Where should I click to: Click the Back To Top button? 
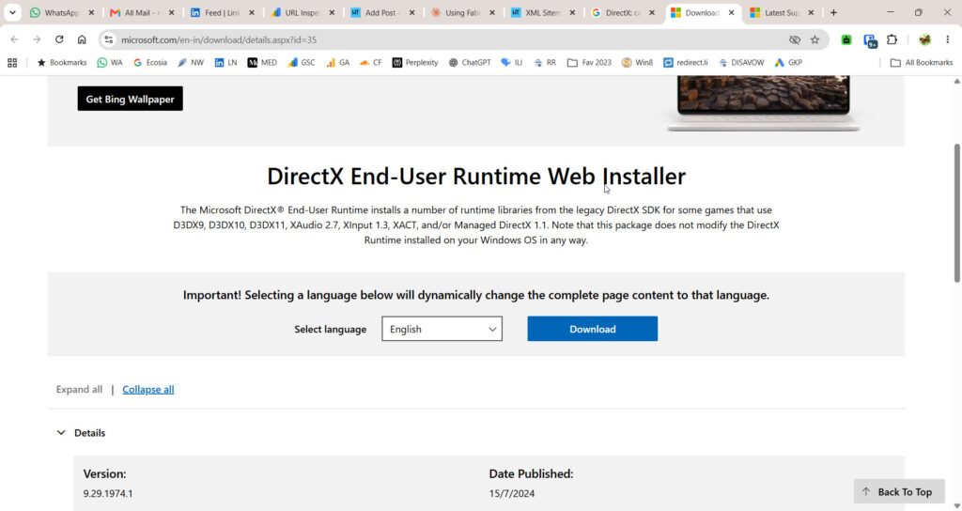[x=899, y=491]
